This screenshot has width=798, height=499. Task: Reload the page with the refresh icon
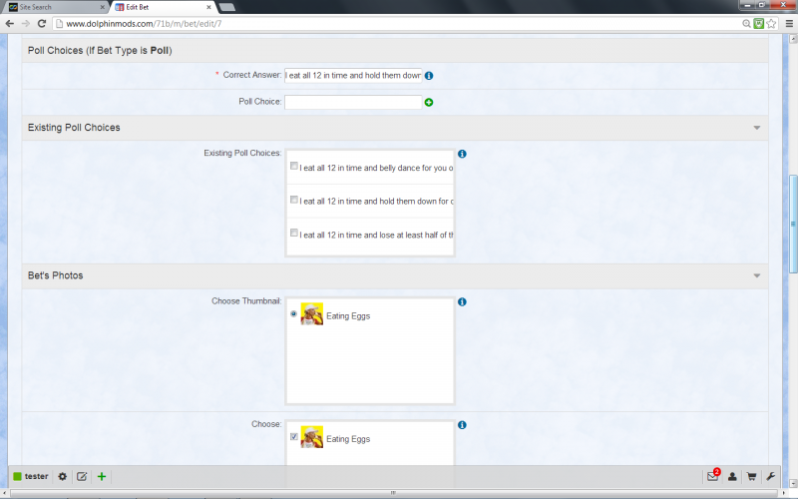(x=42, y=23)
